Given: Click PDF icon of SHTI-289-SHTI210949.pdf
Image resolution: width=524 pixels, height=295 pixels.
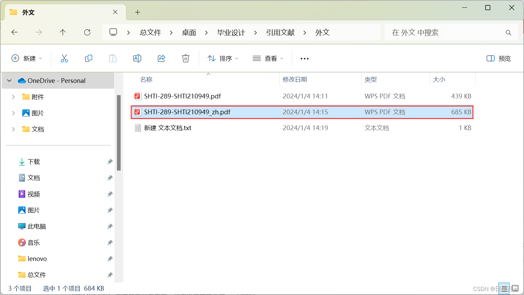Looking at the screenshot, I should 137,96.
